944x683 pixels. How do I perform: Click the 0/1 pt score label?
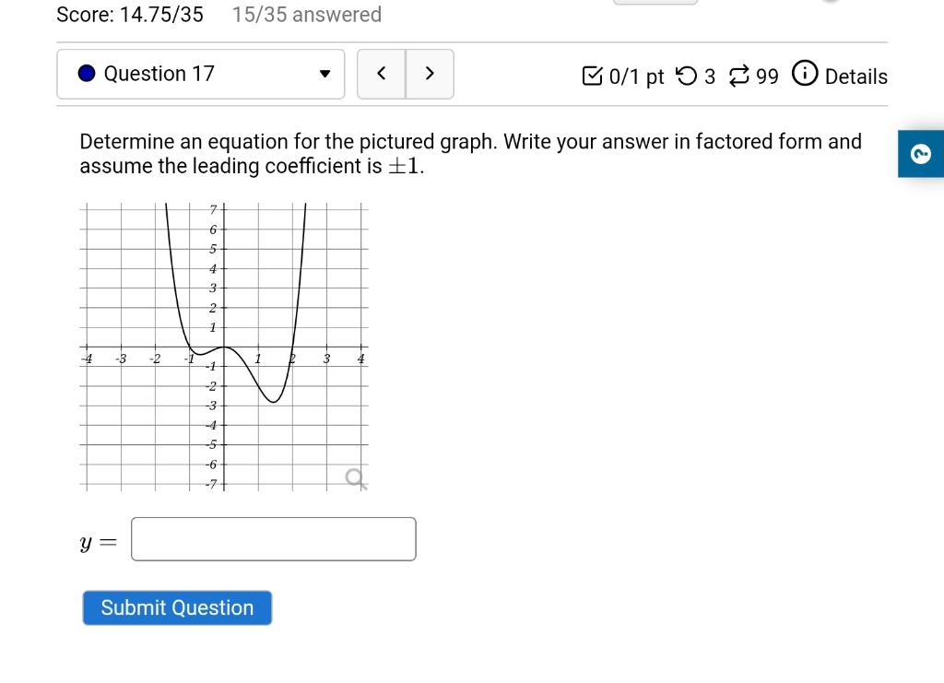636,77
